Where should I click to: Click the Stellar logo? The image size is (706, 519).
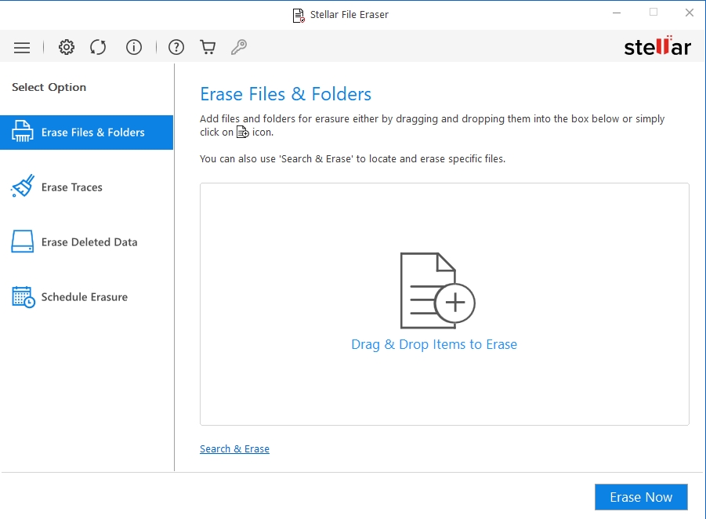point(657,46)
